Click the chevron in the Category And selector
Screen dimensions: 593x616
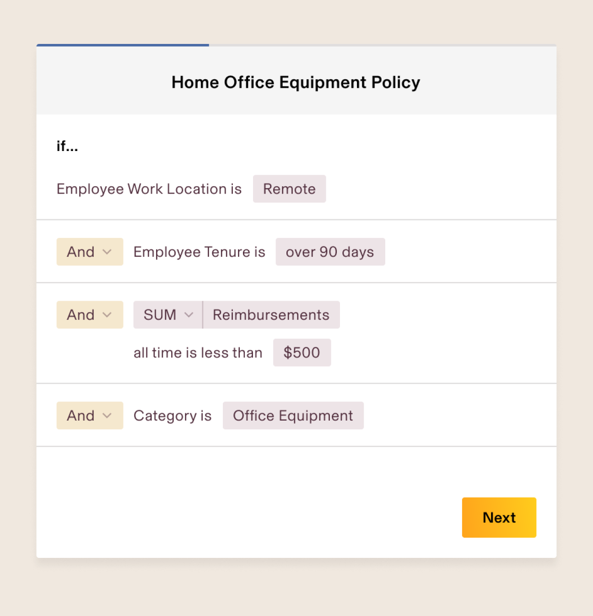pos(107,416)
